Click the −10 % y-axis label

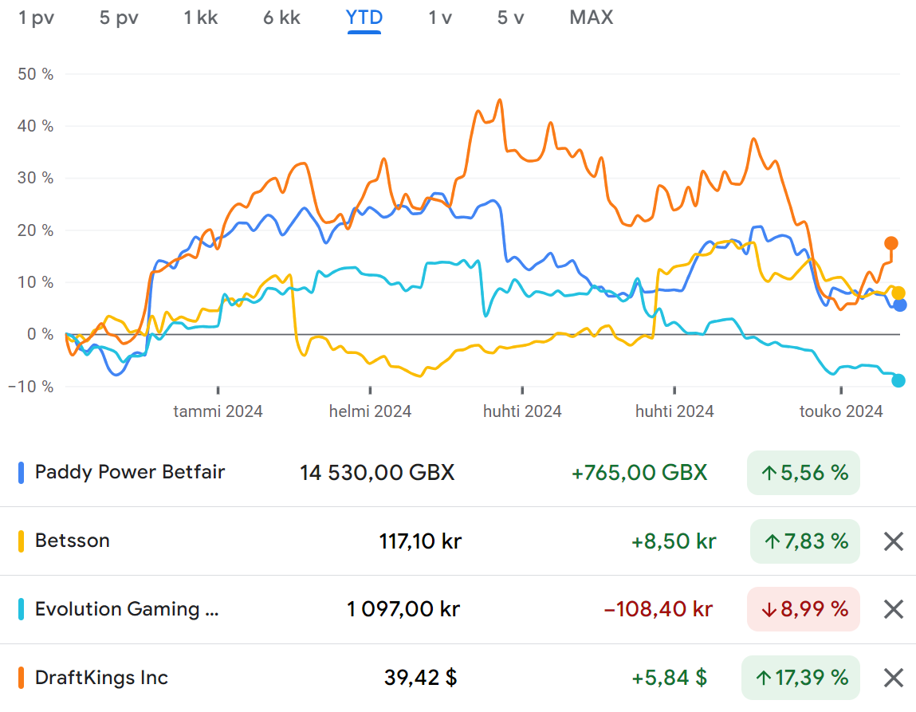click(x=30, y=387)
